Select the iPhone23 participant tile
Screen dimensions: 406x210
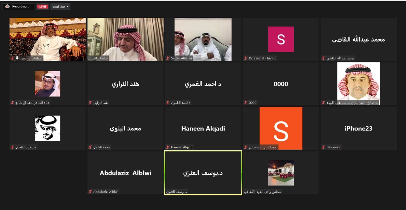358,128
